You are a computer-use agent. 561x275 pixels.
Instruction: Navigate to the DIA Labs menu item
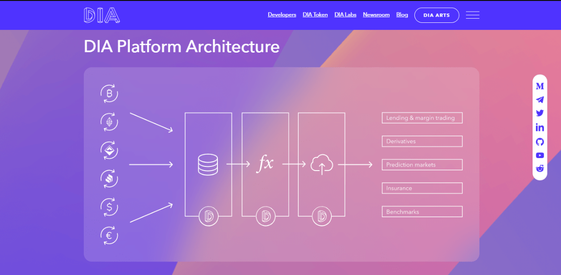point(345,14)
